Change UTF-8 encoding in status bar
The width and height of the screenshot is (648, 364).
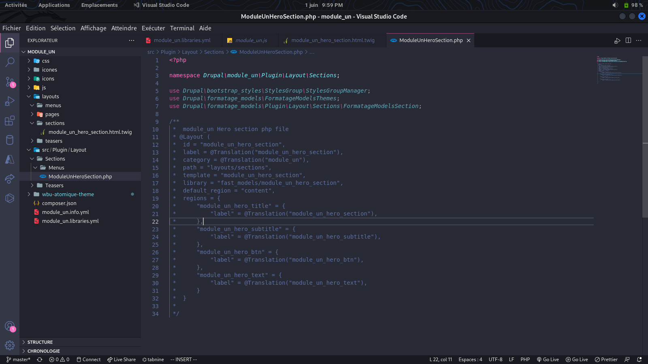click(496, 360)
